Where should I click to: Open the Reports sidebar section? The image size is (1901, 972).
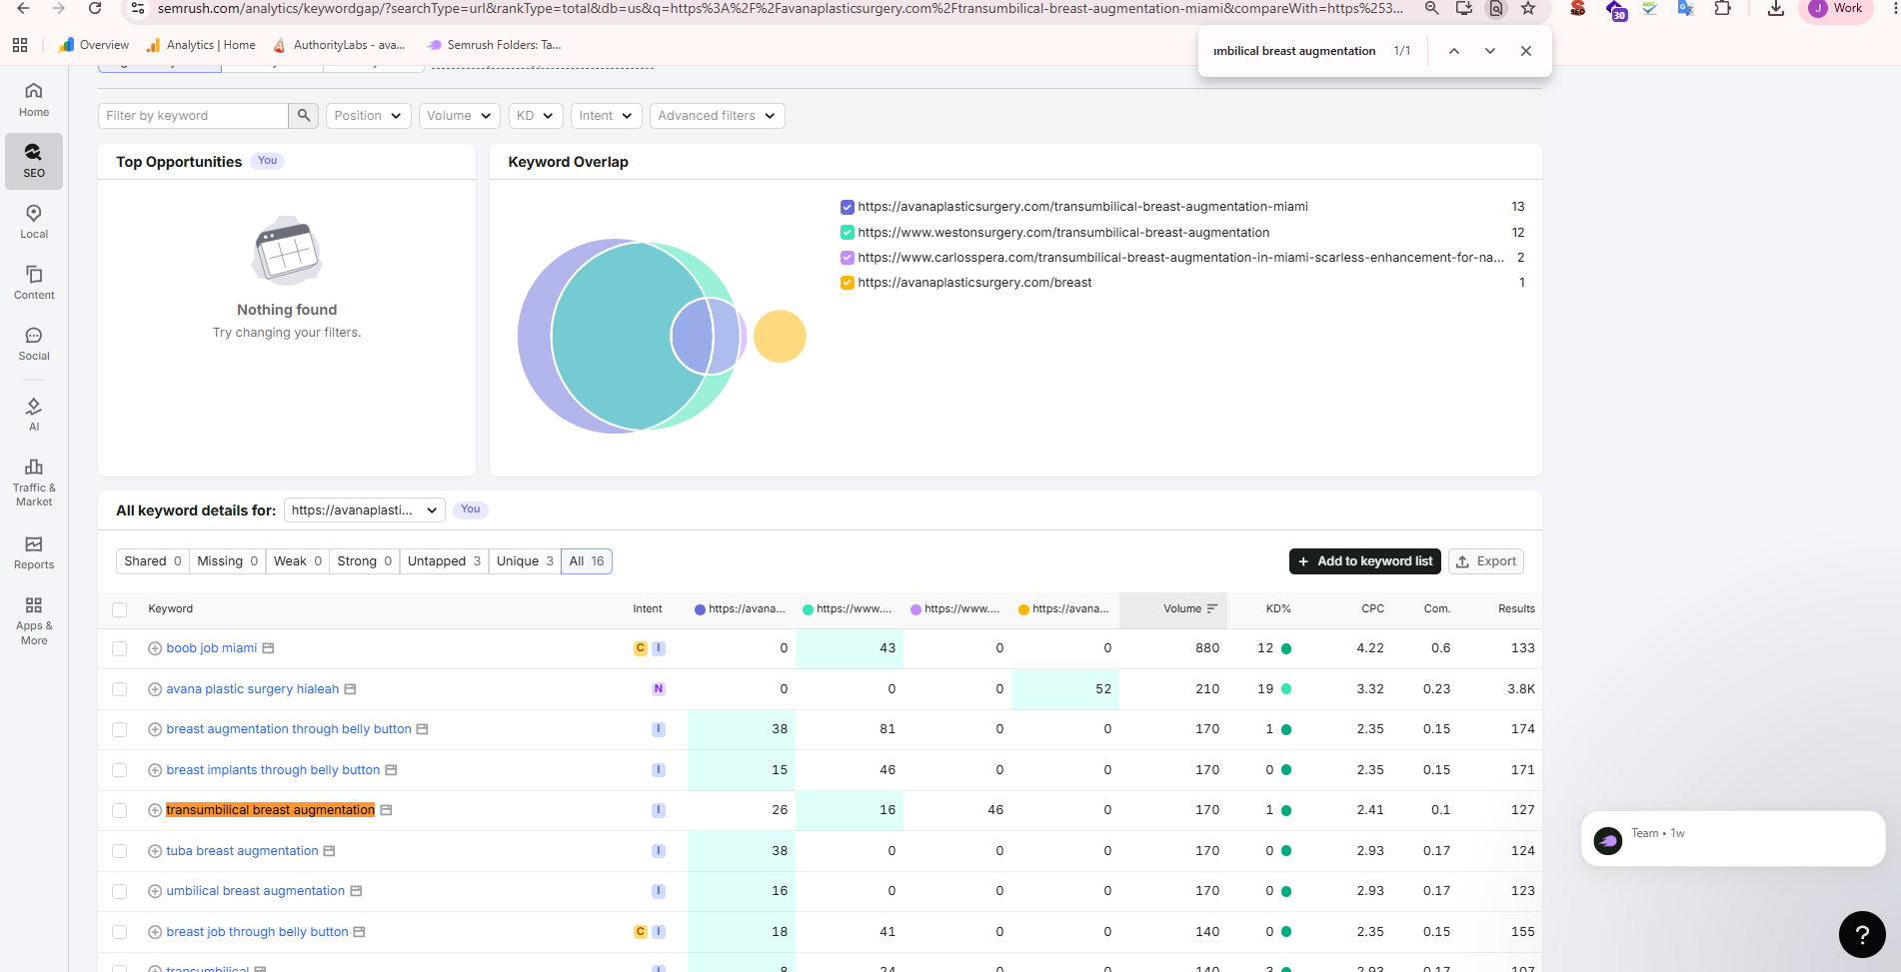pyautogui.click(x=34, y=552)
